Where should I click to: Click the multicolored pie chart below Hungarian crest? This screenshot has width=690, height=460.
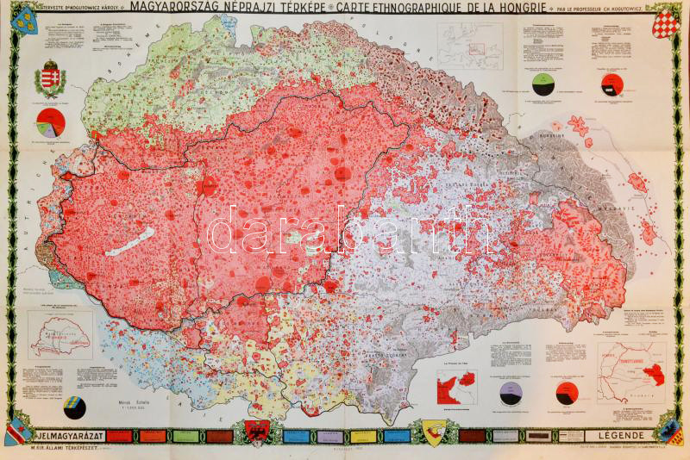pyautogui.click(x=51, y=123)
